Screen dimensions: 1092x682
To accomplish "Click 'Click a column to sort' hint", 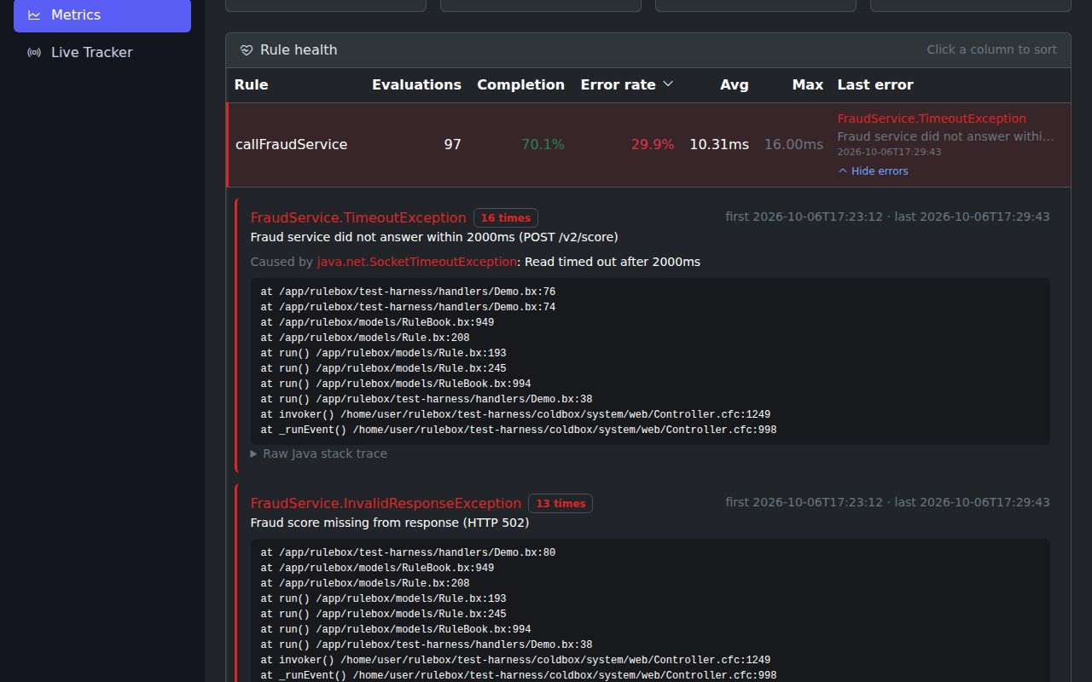I will coord(992,49).
